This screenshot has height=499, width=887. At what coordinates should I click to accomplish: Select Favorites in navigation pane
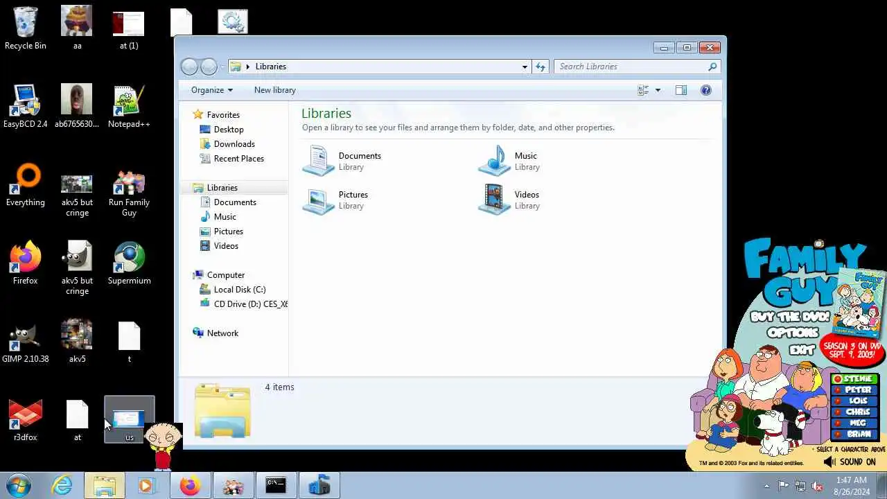coord(223,115)
